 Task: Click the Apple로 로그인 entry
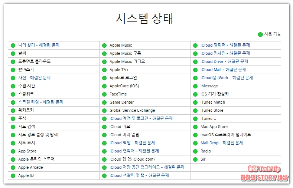pyautogui.click(x=123, y=78)
